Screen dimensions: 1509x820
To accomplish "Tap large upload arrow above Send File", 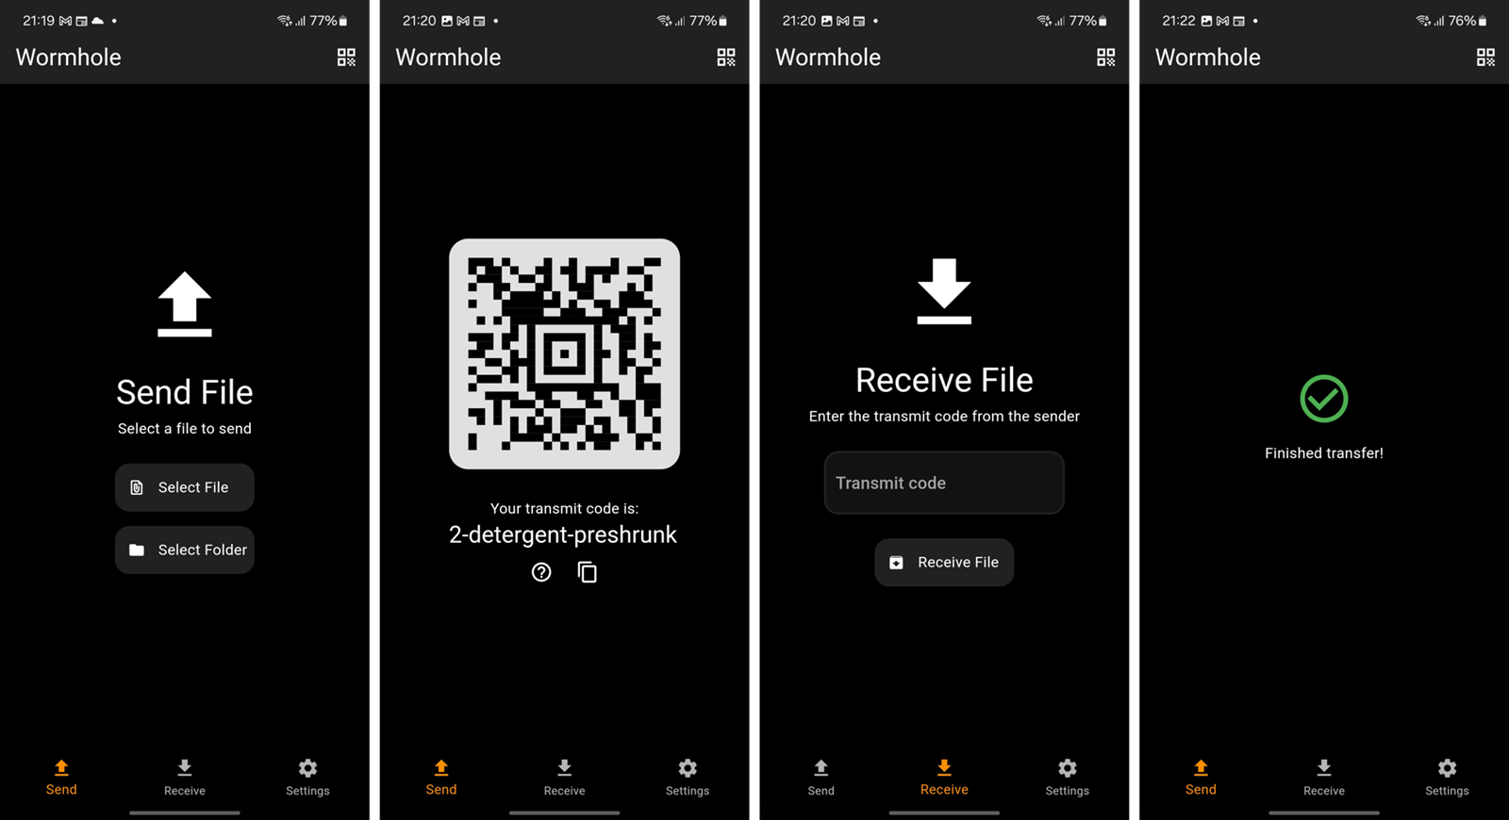I will coord(185,304).
